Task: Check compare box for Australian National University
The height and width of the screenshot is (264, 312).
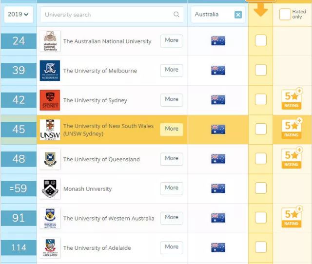Action: [261, 40]
